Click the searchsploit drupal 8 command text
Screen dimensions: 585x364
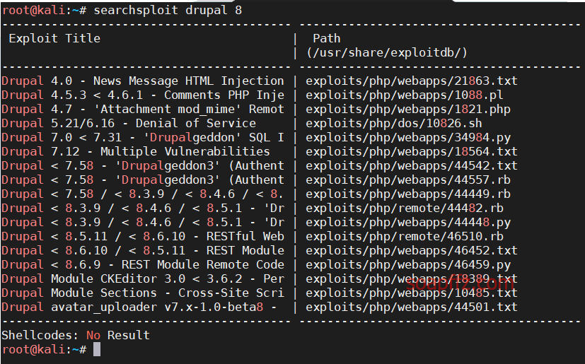[168, 11]
